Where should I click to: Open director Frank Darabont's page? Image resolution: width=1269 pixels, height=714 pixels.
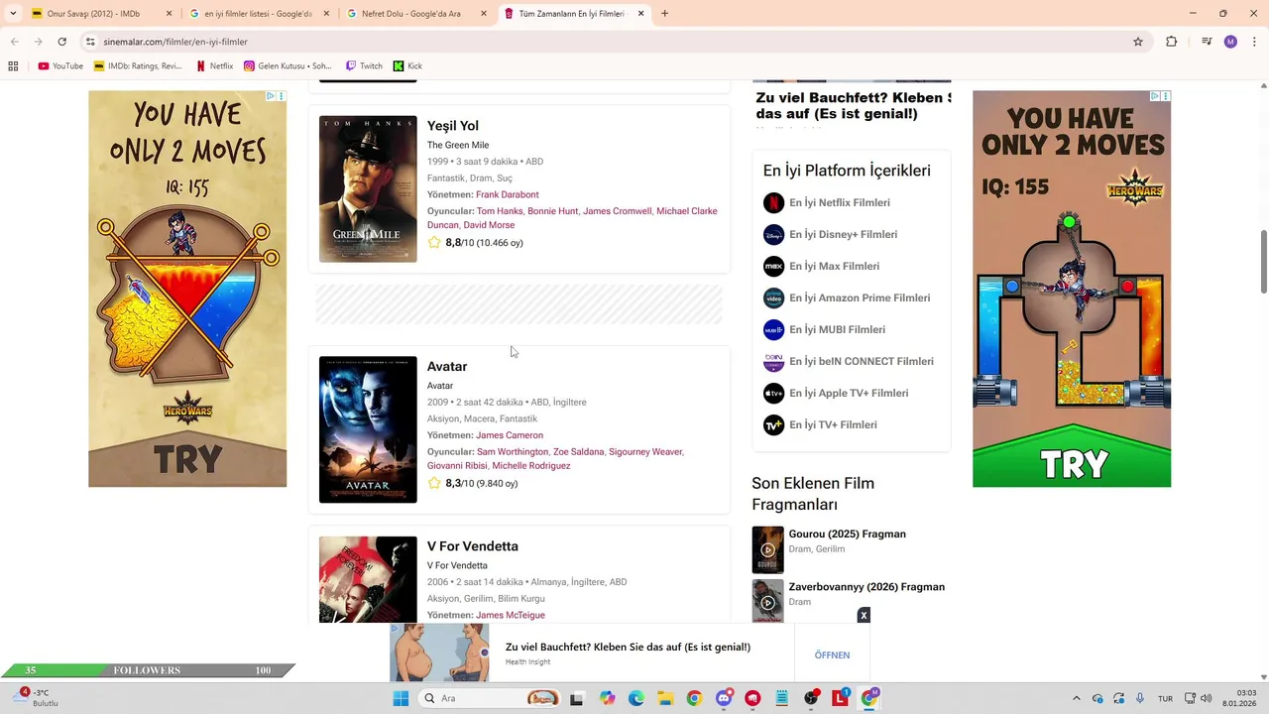508,194
